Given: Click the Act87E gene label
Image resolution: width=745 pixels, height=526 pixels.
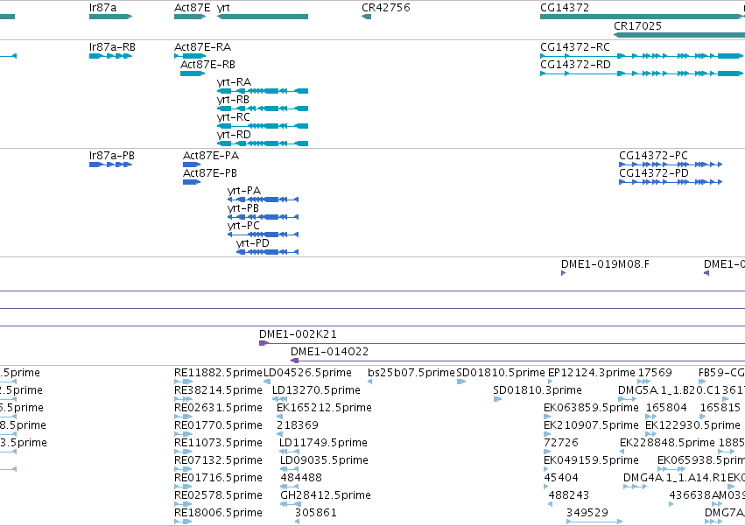Looking at the screenshot, I should coord(192,8).
